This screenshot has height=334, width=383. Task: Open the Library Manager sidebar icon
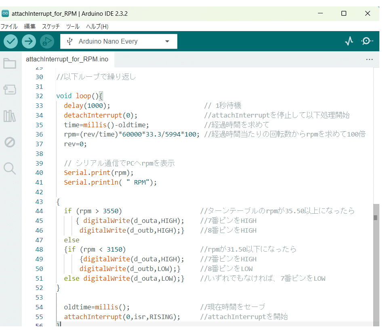[10, 116]
